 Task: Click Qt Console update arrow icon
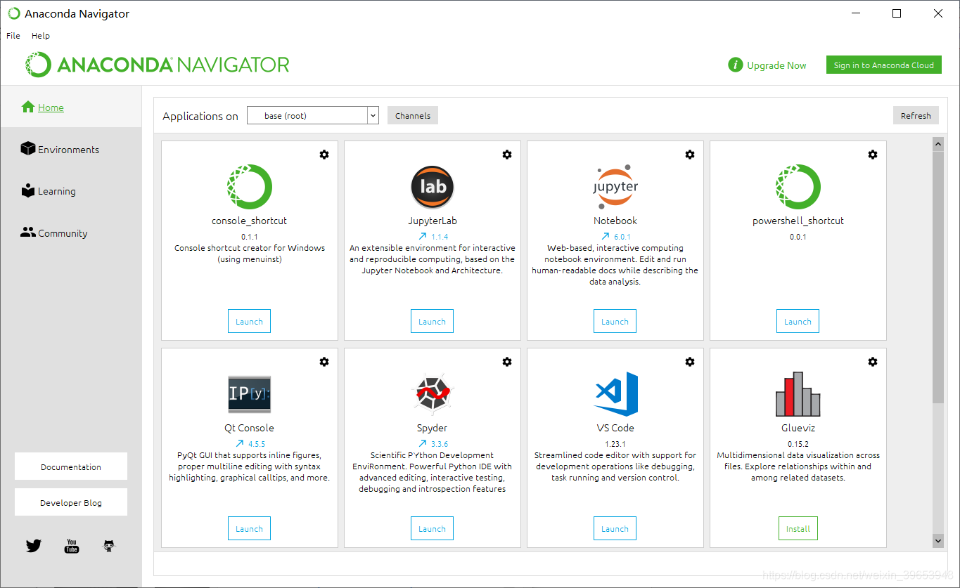pyautogui.click(x=239, y=444)
